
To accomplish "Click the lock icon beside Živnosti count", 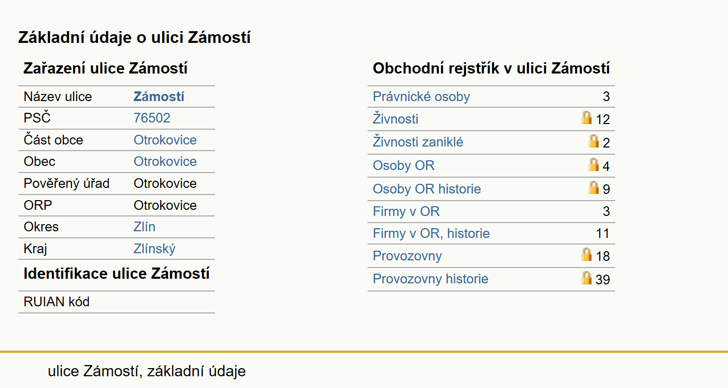I will pos(587,117).
